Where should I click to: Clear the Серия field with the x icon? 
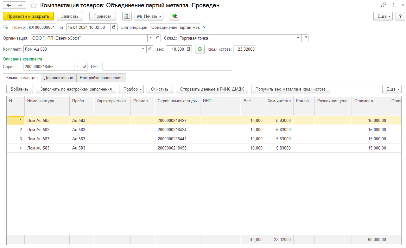pos(77,67)
